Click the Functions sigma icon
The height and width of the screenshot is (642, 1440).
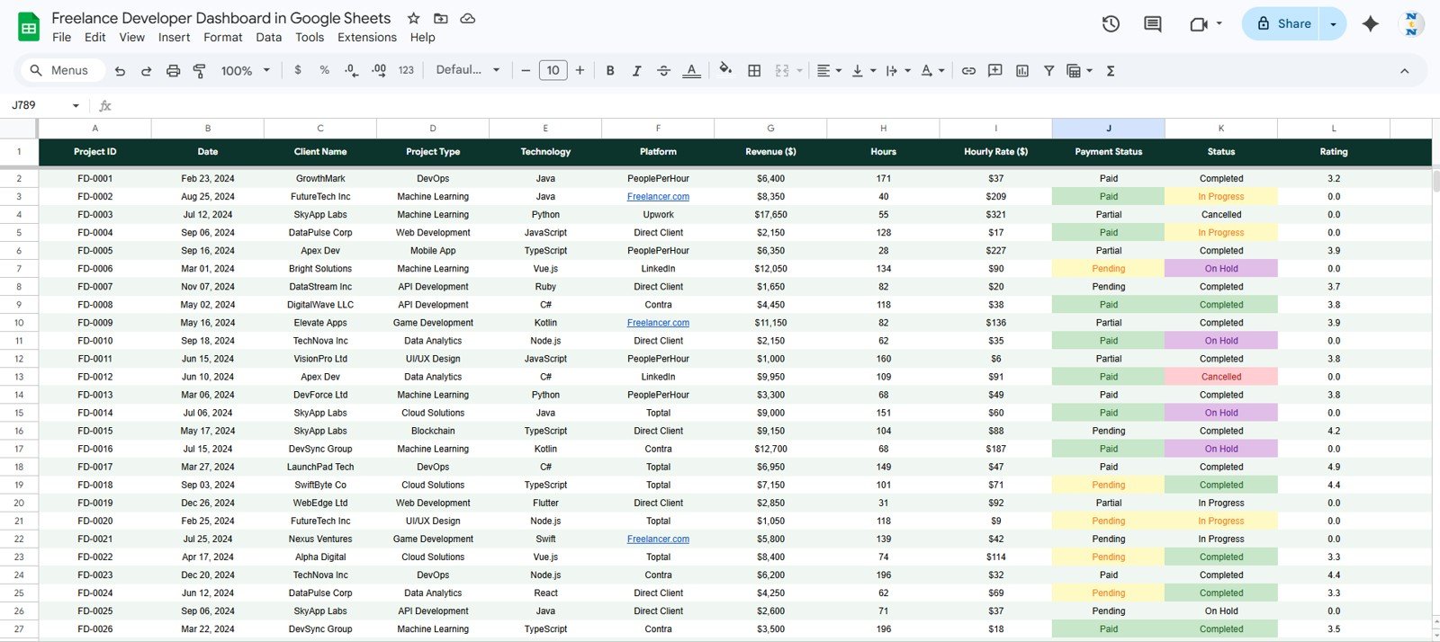tap(1111, 71)
